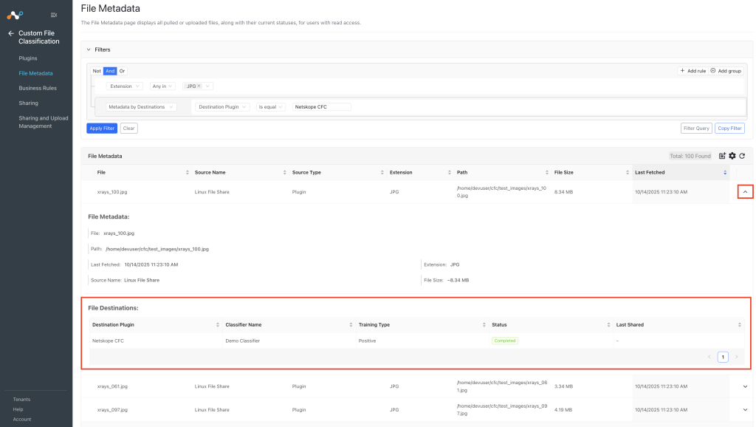Open Sharing in sidebar

pos(29,103)
